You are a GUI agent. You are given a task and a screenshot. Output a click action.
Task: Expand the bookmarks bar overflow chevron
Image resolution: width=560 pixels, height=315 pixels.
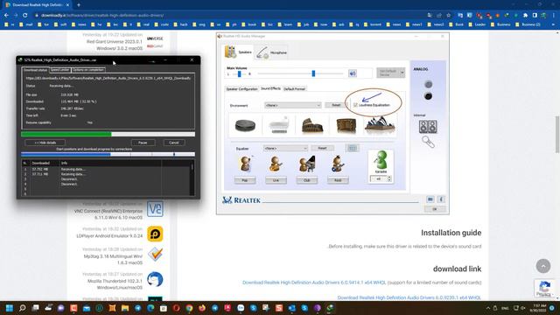pyautogui.click(x=554, y=24)
